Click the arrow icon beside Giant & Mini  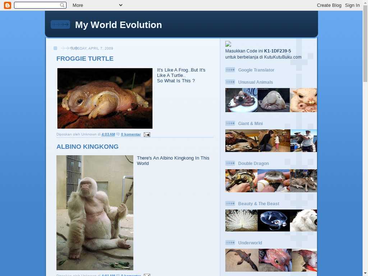tap(230, 123)
